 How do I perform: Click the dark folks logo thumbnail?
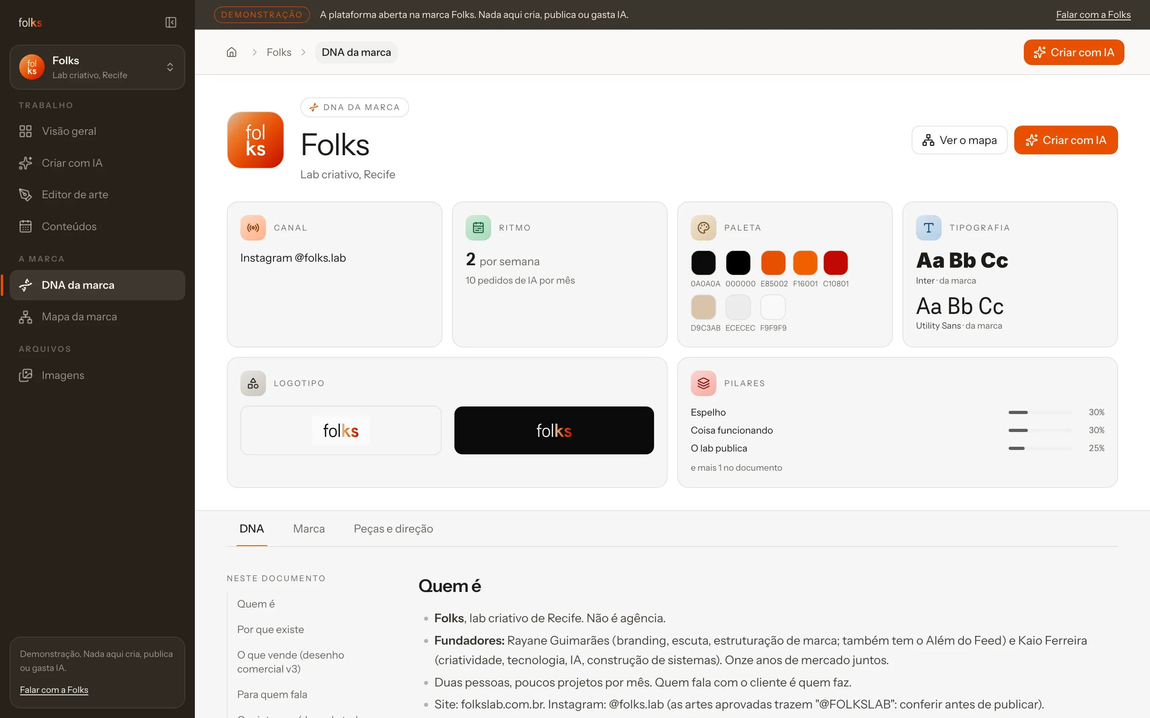point(554,430)
